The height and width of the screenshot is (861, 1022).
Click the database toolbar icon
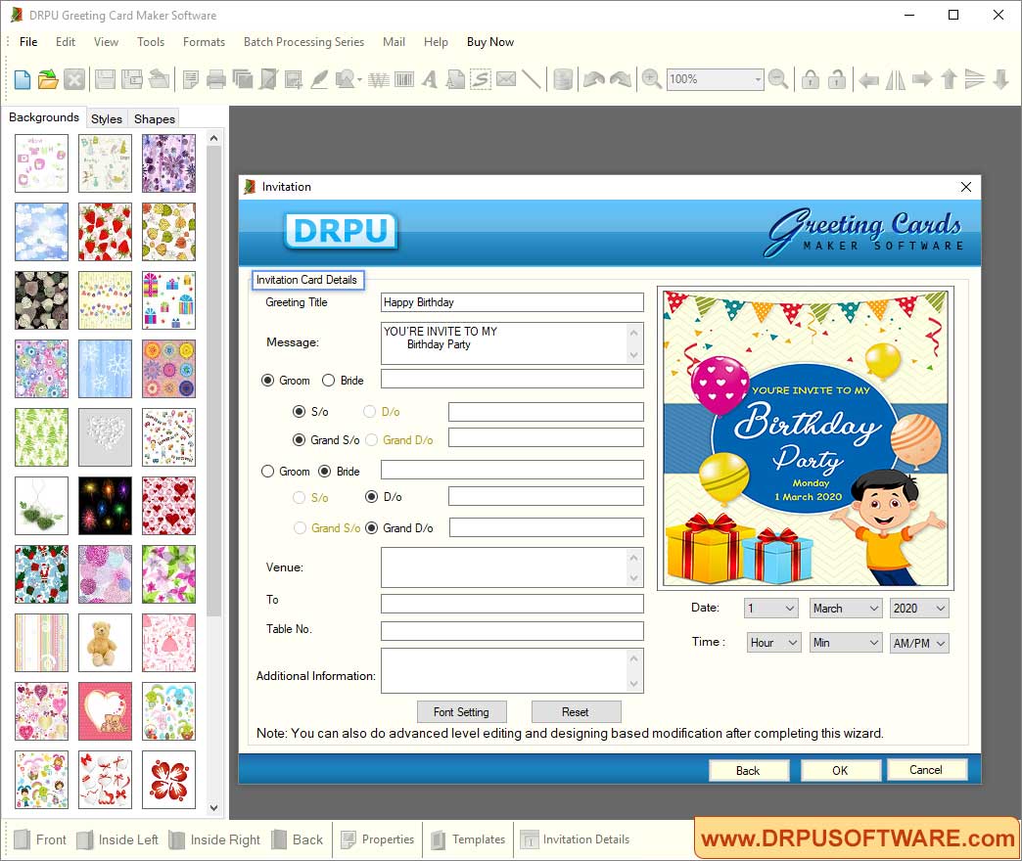coord(563,79)
